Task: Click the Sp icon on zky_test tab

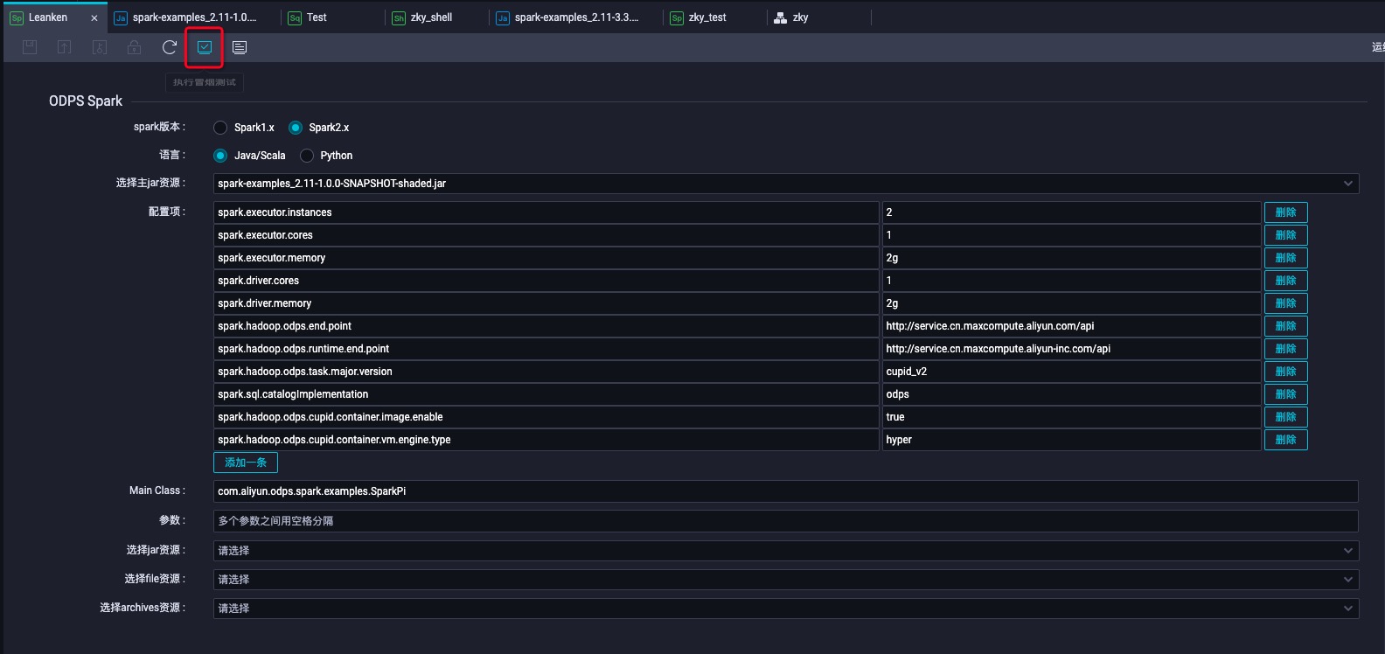Action: [677, 17]
